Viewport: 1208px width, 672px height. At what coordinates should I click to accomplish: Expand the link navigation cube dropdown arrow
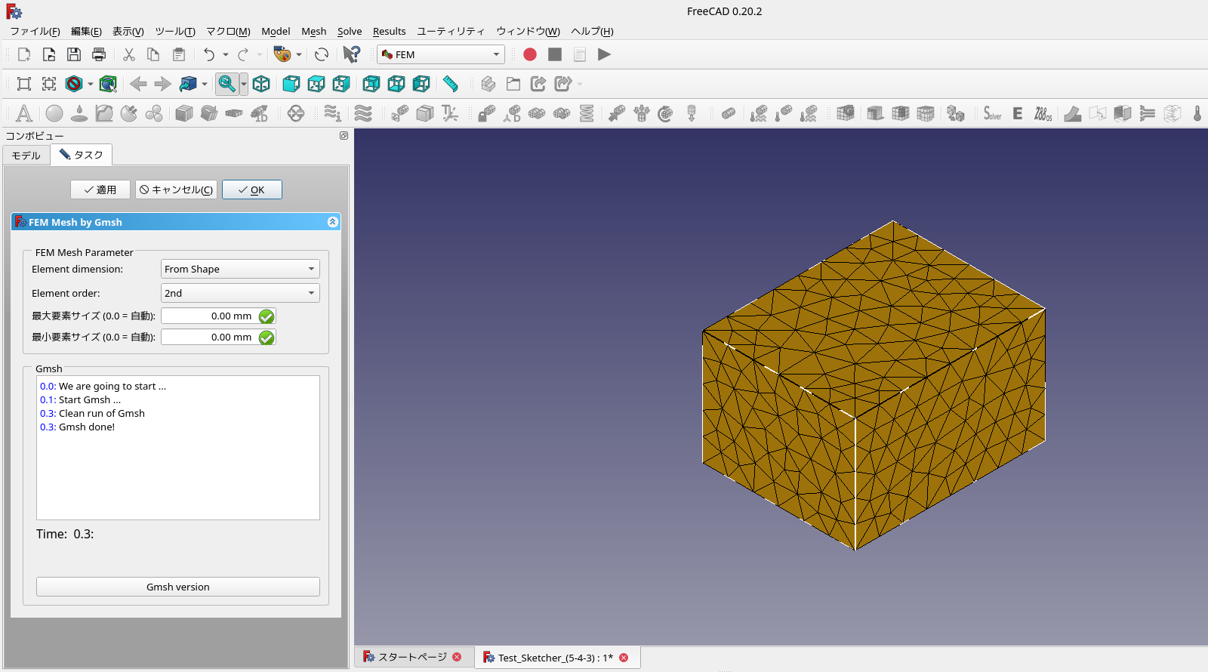205,84
